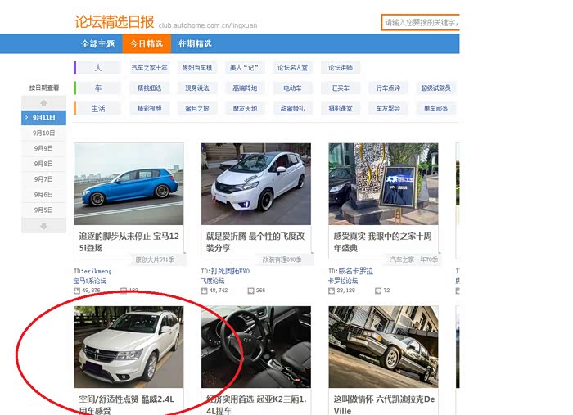573x415 pixels.
Task: Click comments icon showing 72
Action: pos(378,291)
